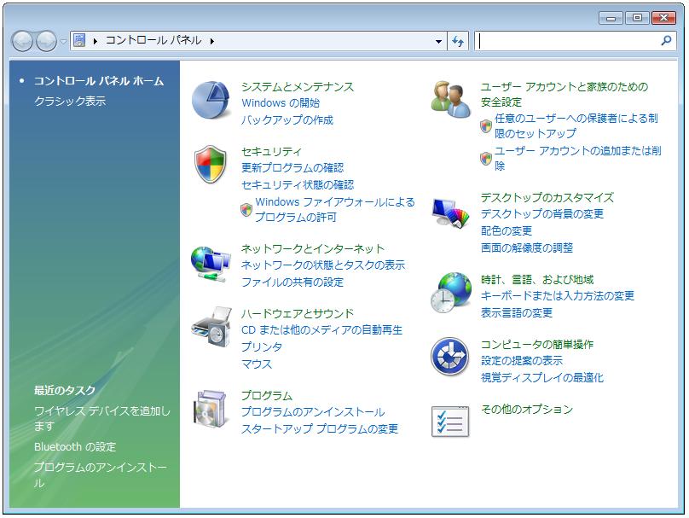The image size is (689, 518).
Task: Click into the search input field
Action: [567, 41]
